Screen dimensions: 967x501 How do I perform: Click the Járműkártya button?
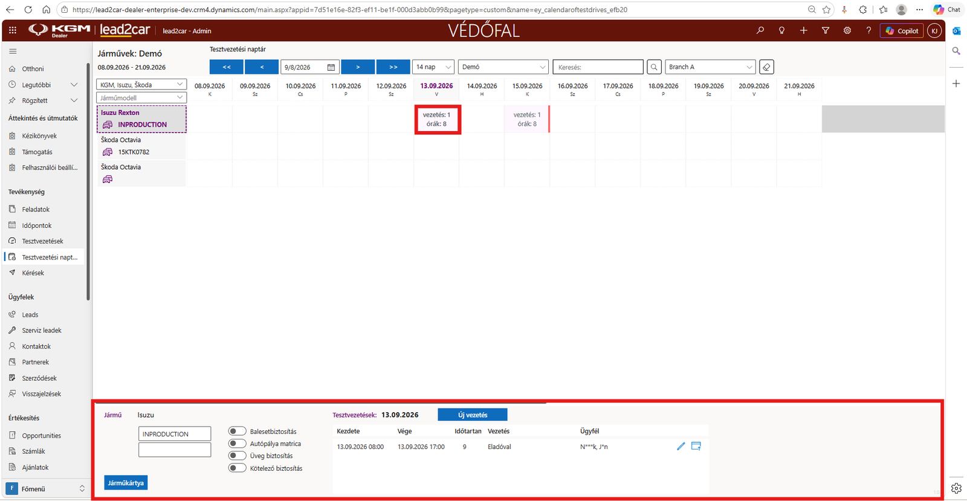pyautogui.click(x=126, y=483)
